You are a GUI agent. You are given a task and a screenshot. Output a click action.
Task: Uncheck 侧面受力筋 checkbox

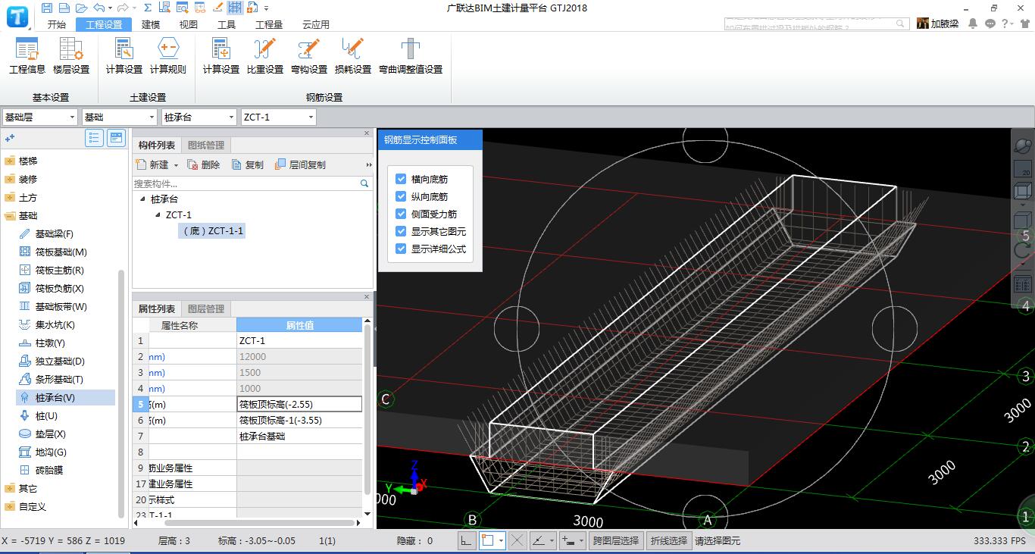click(401, 214)
